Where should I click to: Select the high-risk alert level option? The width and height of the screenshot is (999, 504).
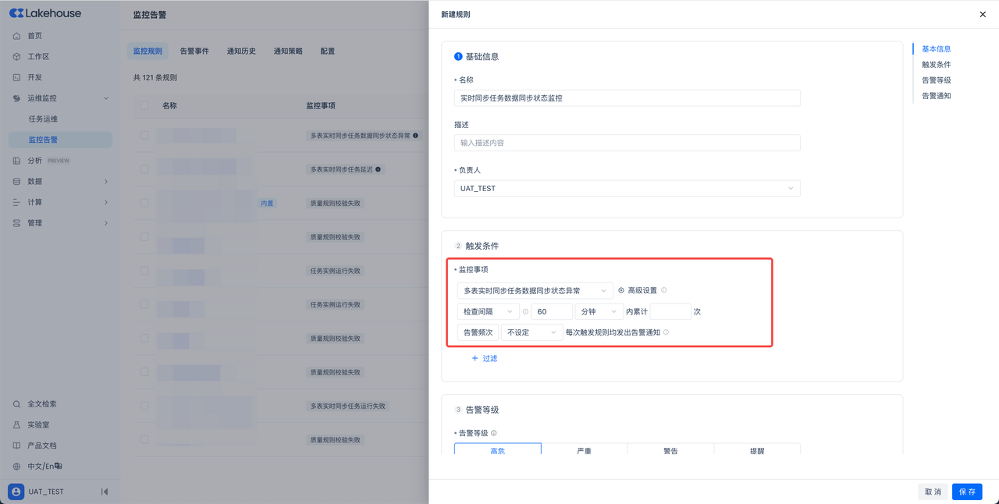pyautogui.click(x=497, y=449)
